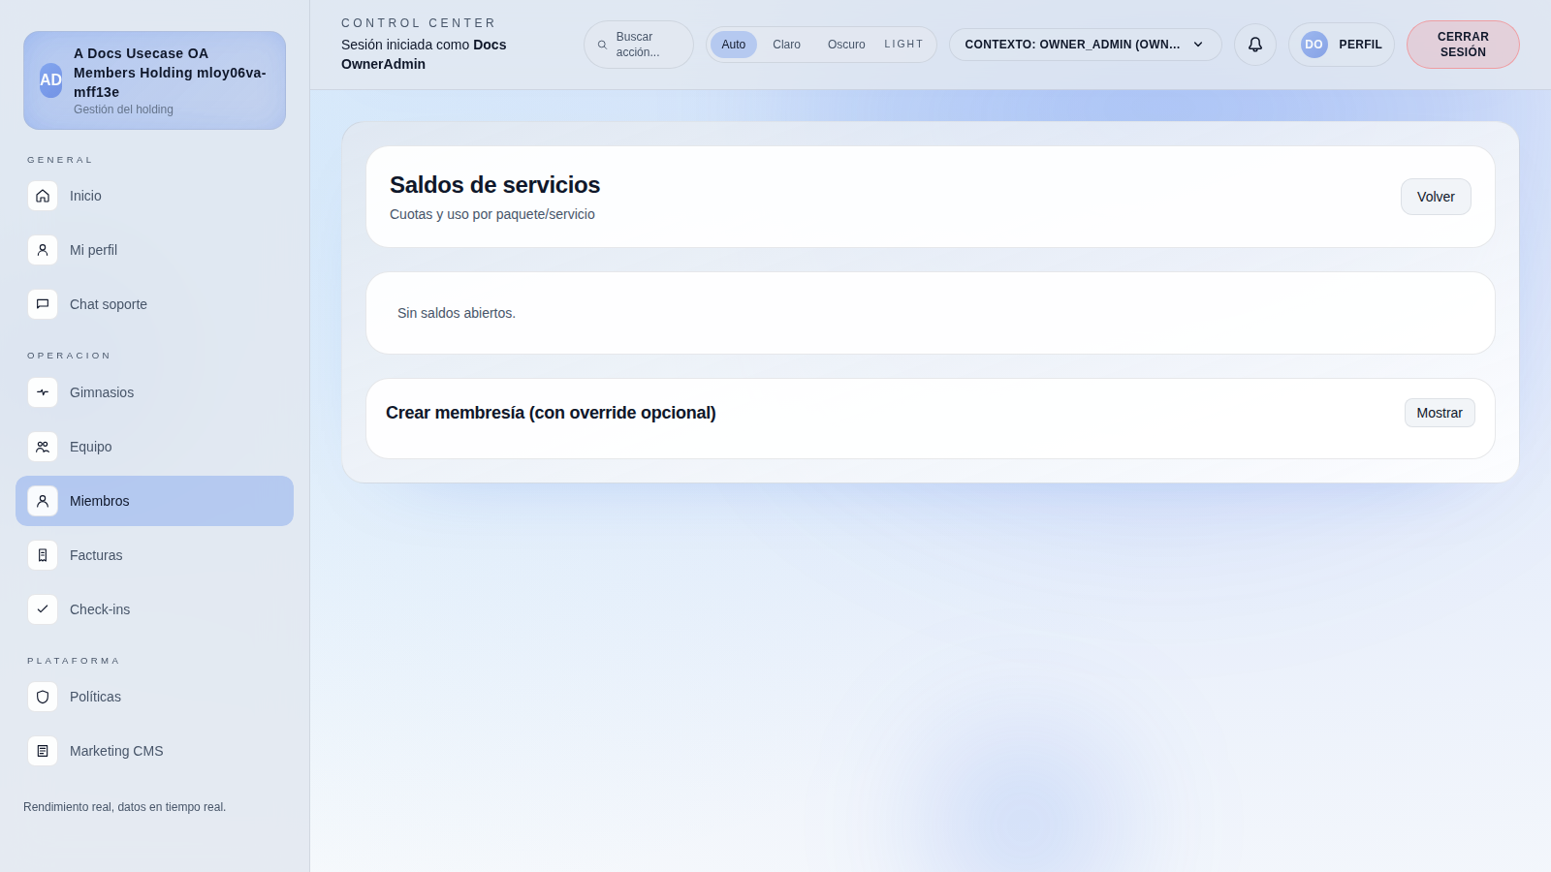Click the chevron on the context selector
The height and width of the screenshot is (872, 1551).
(1199, 45)
